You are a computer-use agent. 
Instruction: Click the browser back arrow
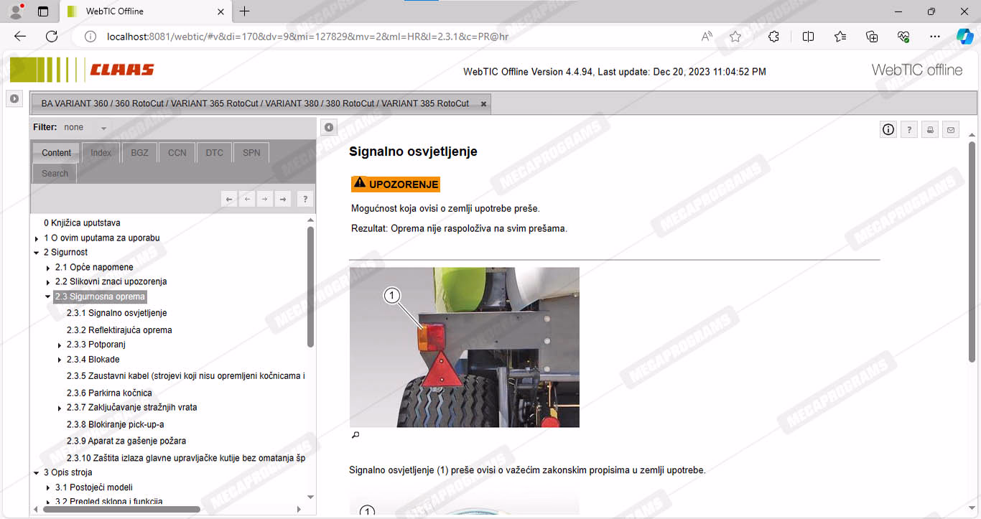[x=20, y=37]
